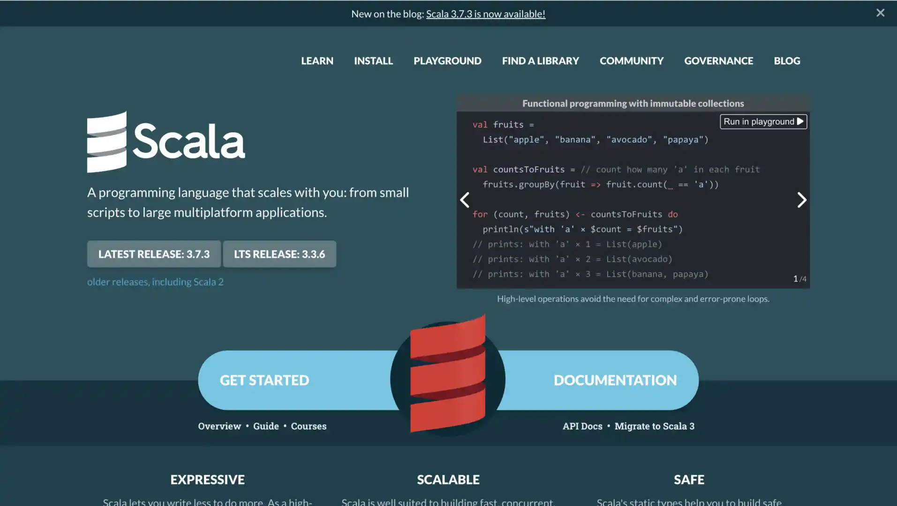897x506 pixels.
Task: Click Latest Release 3.7.3 button
Action: tap(154, 254)
